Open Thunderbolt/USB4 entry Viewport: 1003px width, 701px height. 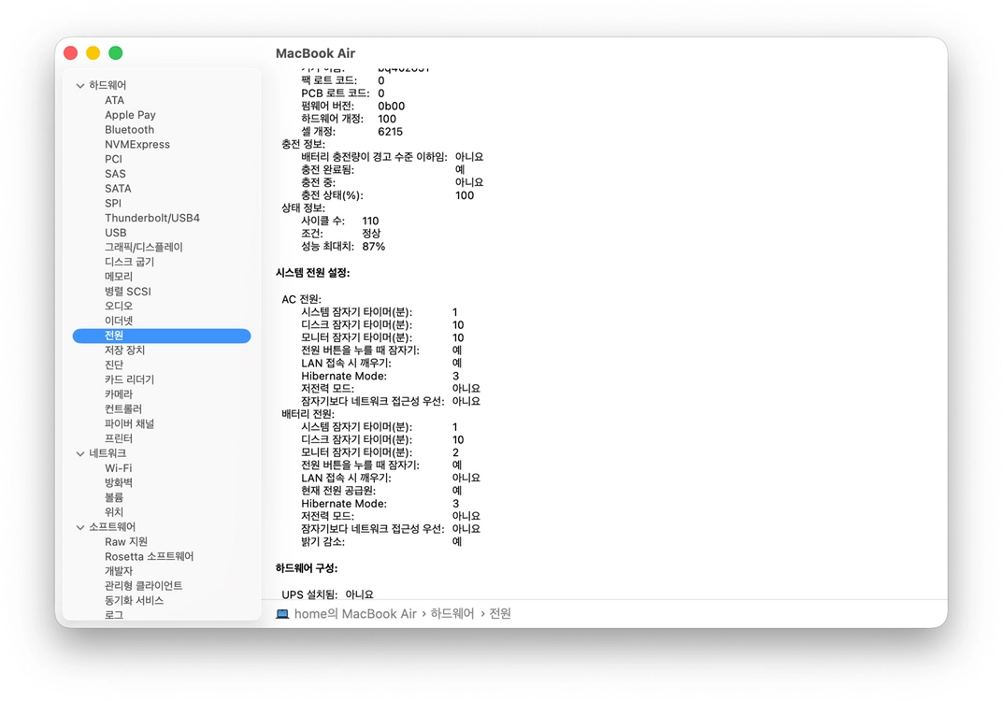click(151, 218)
